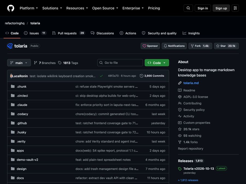Open commit history clock icon
Viewport: 246px width, 184px height.
(x=141, y=76)
